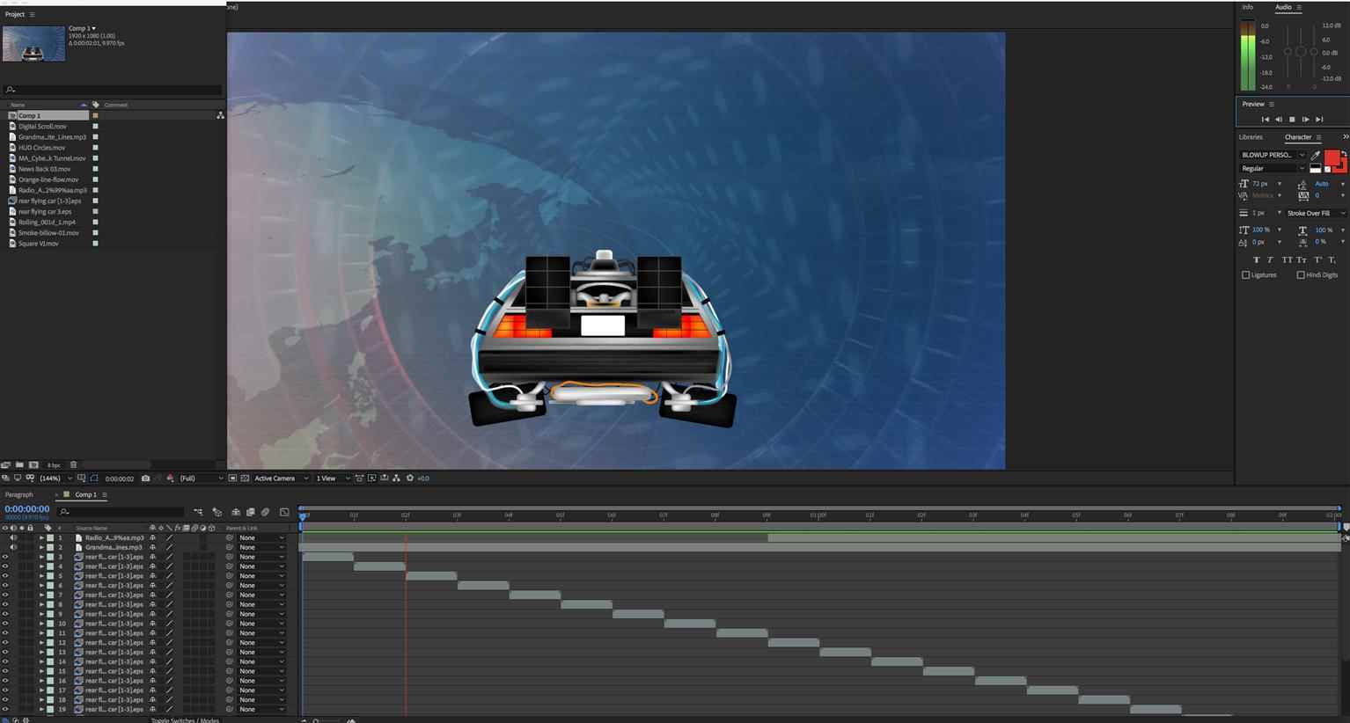Click the eyedropper in Character panel
1350x723 pixels.
(1316, 155)
